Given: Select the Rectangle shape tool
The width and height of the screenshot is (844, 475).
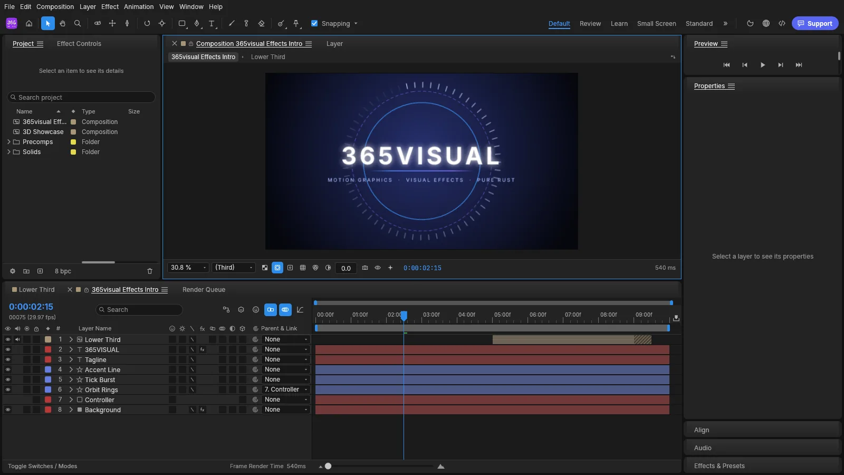Looking at the screenshot, I should 182,23.
